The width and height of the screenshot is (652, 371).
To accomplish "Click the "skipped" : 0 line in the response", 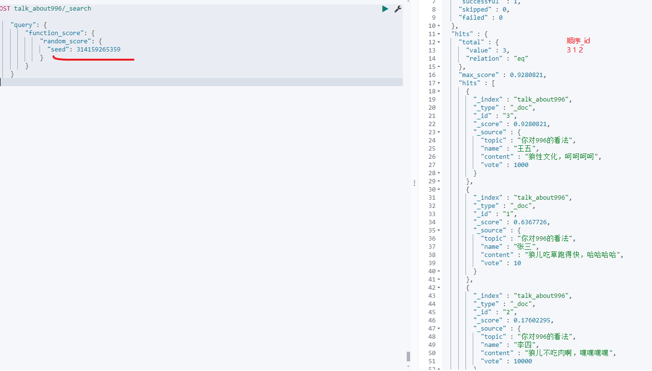I will click(484, 10).
